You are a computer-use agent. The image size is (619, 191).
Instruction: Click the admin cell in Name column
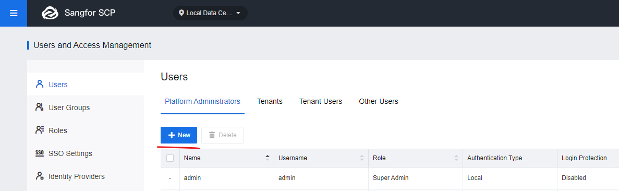(227, 178)
